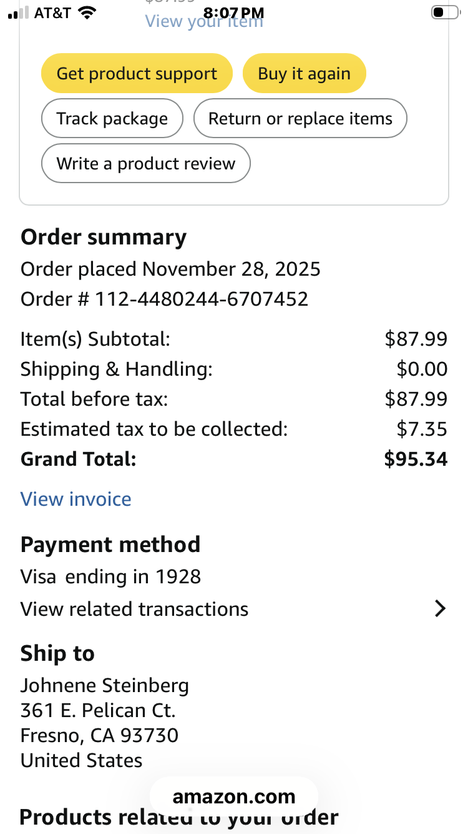
Task: Tap the battery indicator icon
Action: tap(445, 13)
